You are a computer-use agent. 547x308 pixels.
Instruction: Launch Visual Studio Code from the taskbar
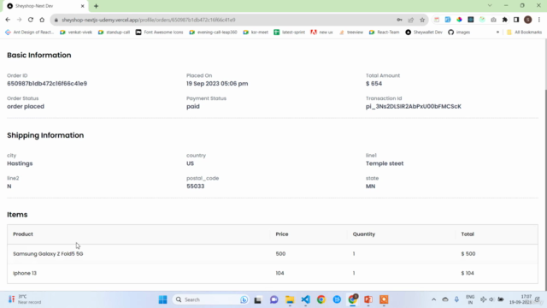pyautogui.click(x=306, y=299)
